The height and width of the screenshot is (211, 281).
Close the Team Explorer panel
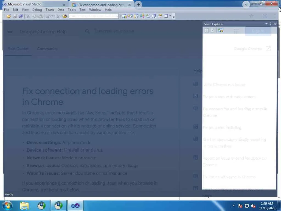(274, 24)
